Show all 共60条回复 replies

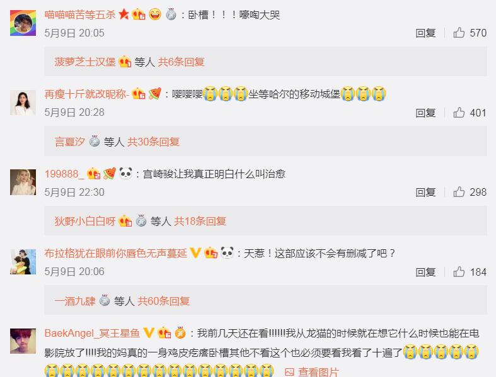pos(163,301)
